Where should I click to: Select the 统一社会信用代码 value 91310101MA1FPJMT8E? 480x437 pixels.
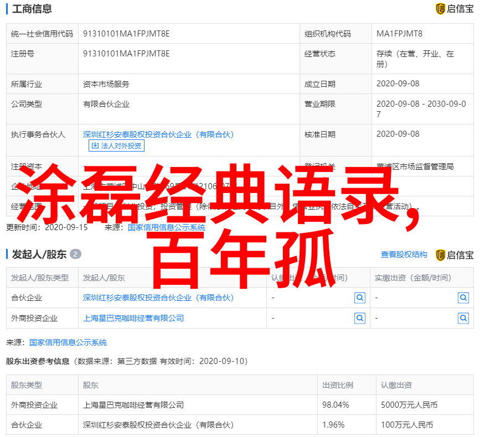click(x=126, y=34)
